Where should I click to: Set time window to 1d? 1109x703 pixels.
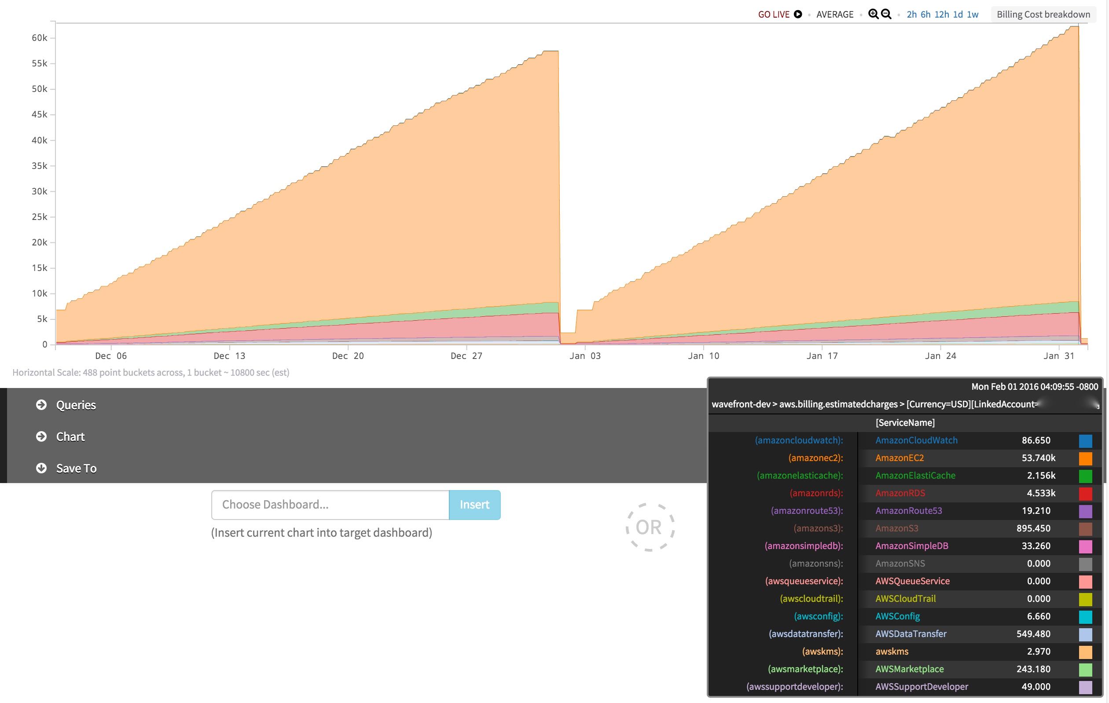[958, 14]
